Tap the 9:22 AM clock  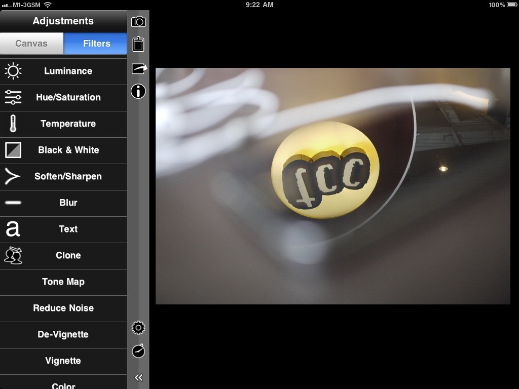tap(259, 5)
